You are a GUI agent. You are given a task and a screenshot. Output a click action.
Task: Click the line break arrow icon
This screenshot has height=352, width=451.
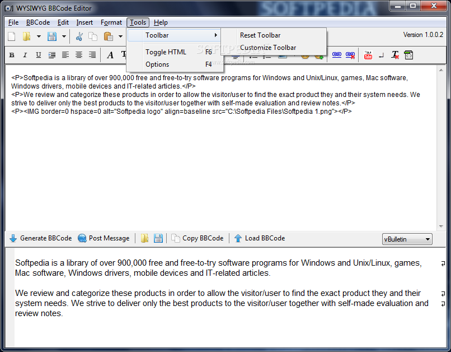tap(382, 55)
